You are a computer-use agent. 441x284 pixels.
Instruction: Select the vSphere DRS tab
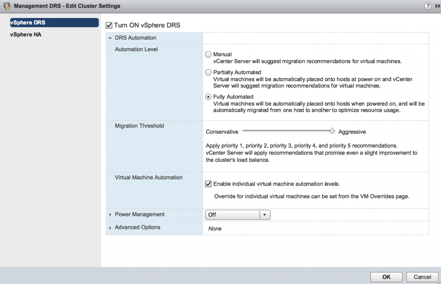pos(28,22)
